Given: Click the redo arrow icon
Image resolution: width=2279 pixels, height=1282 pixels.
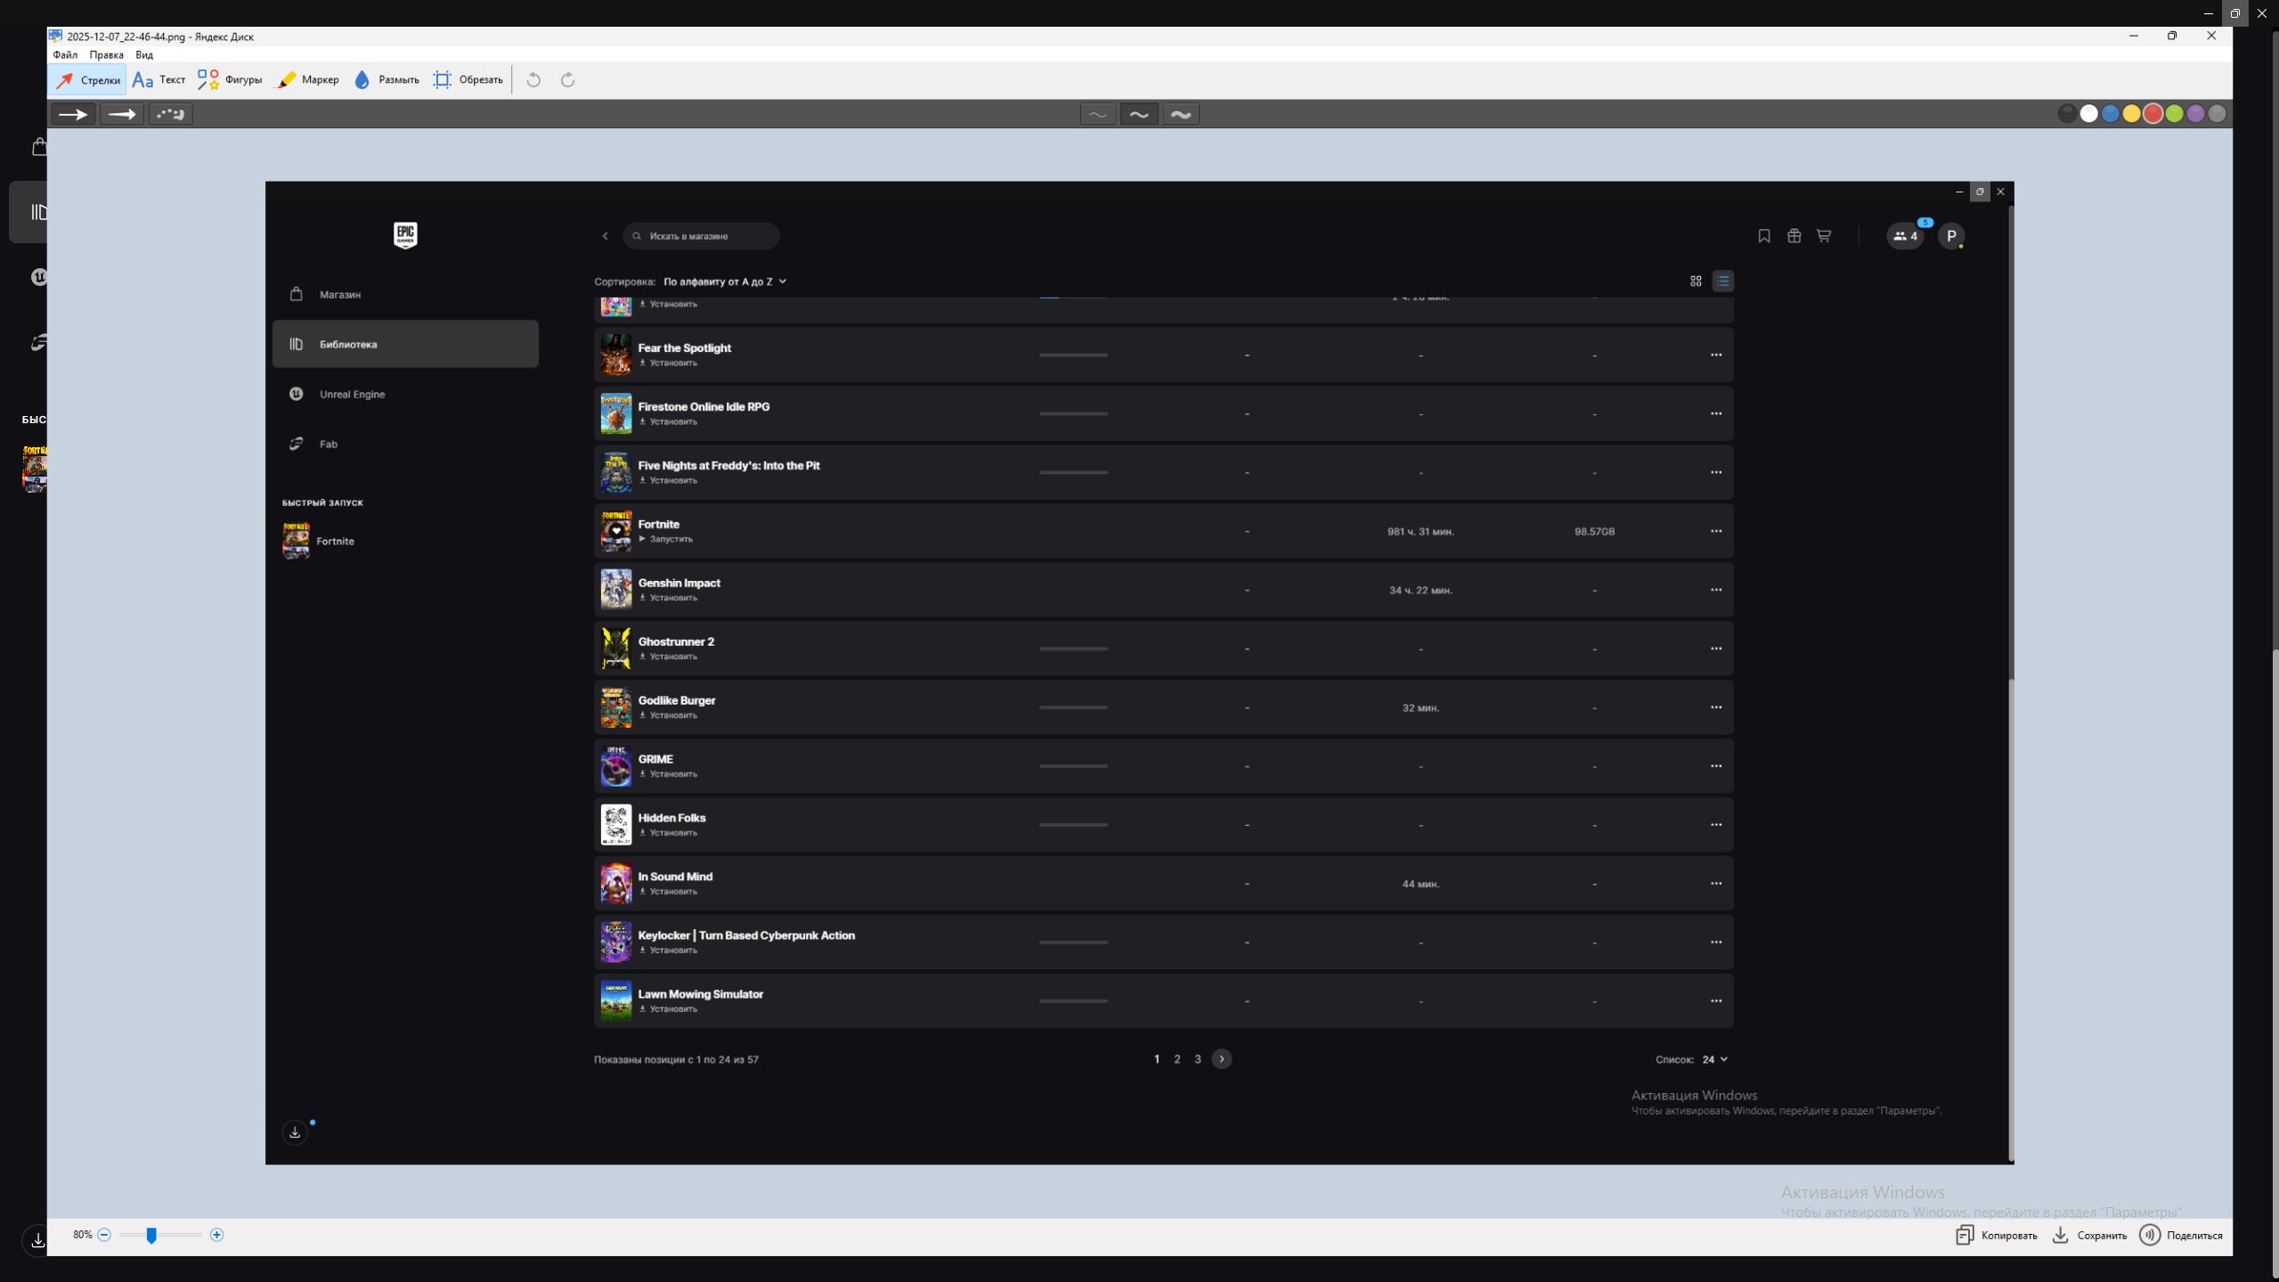Looking at the screenshot, I should (567, 80).
